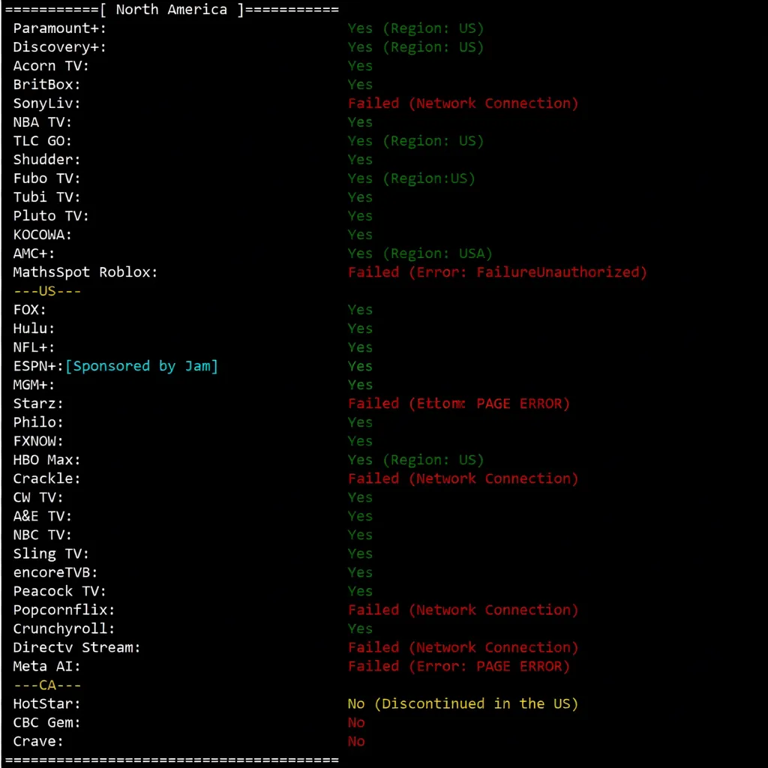The width and height of the screenshot is (768, 768).
Task: Click the AMC+ region USA result
Action: [420, 253]
